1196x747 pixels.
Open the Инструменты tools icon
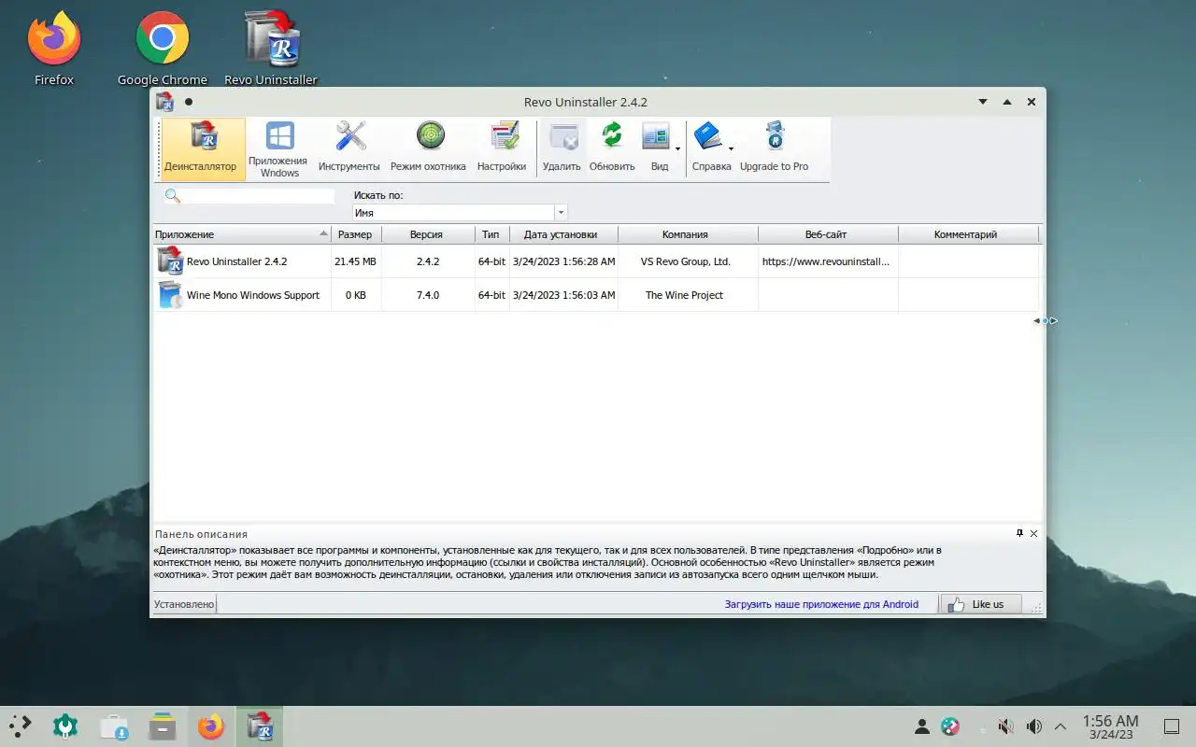click(349, 148)
